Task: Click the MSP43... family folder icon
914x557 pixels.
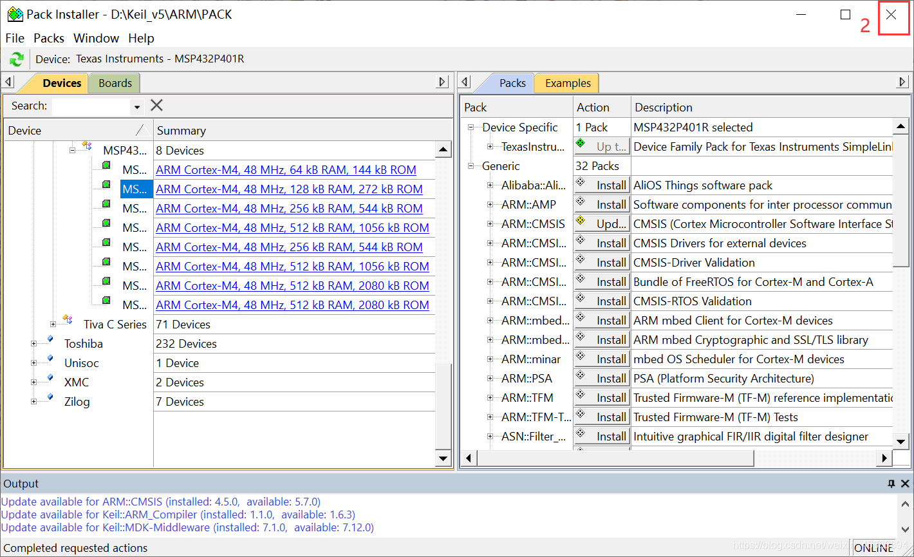Action: coord(87,147)
